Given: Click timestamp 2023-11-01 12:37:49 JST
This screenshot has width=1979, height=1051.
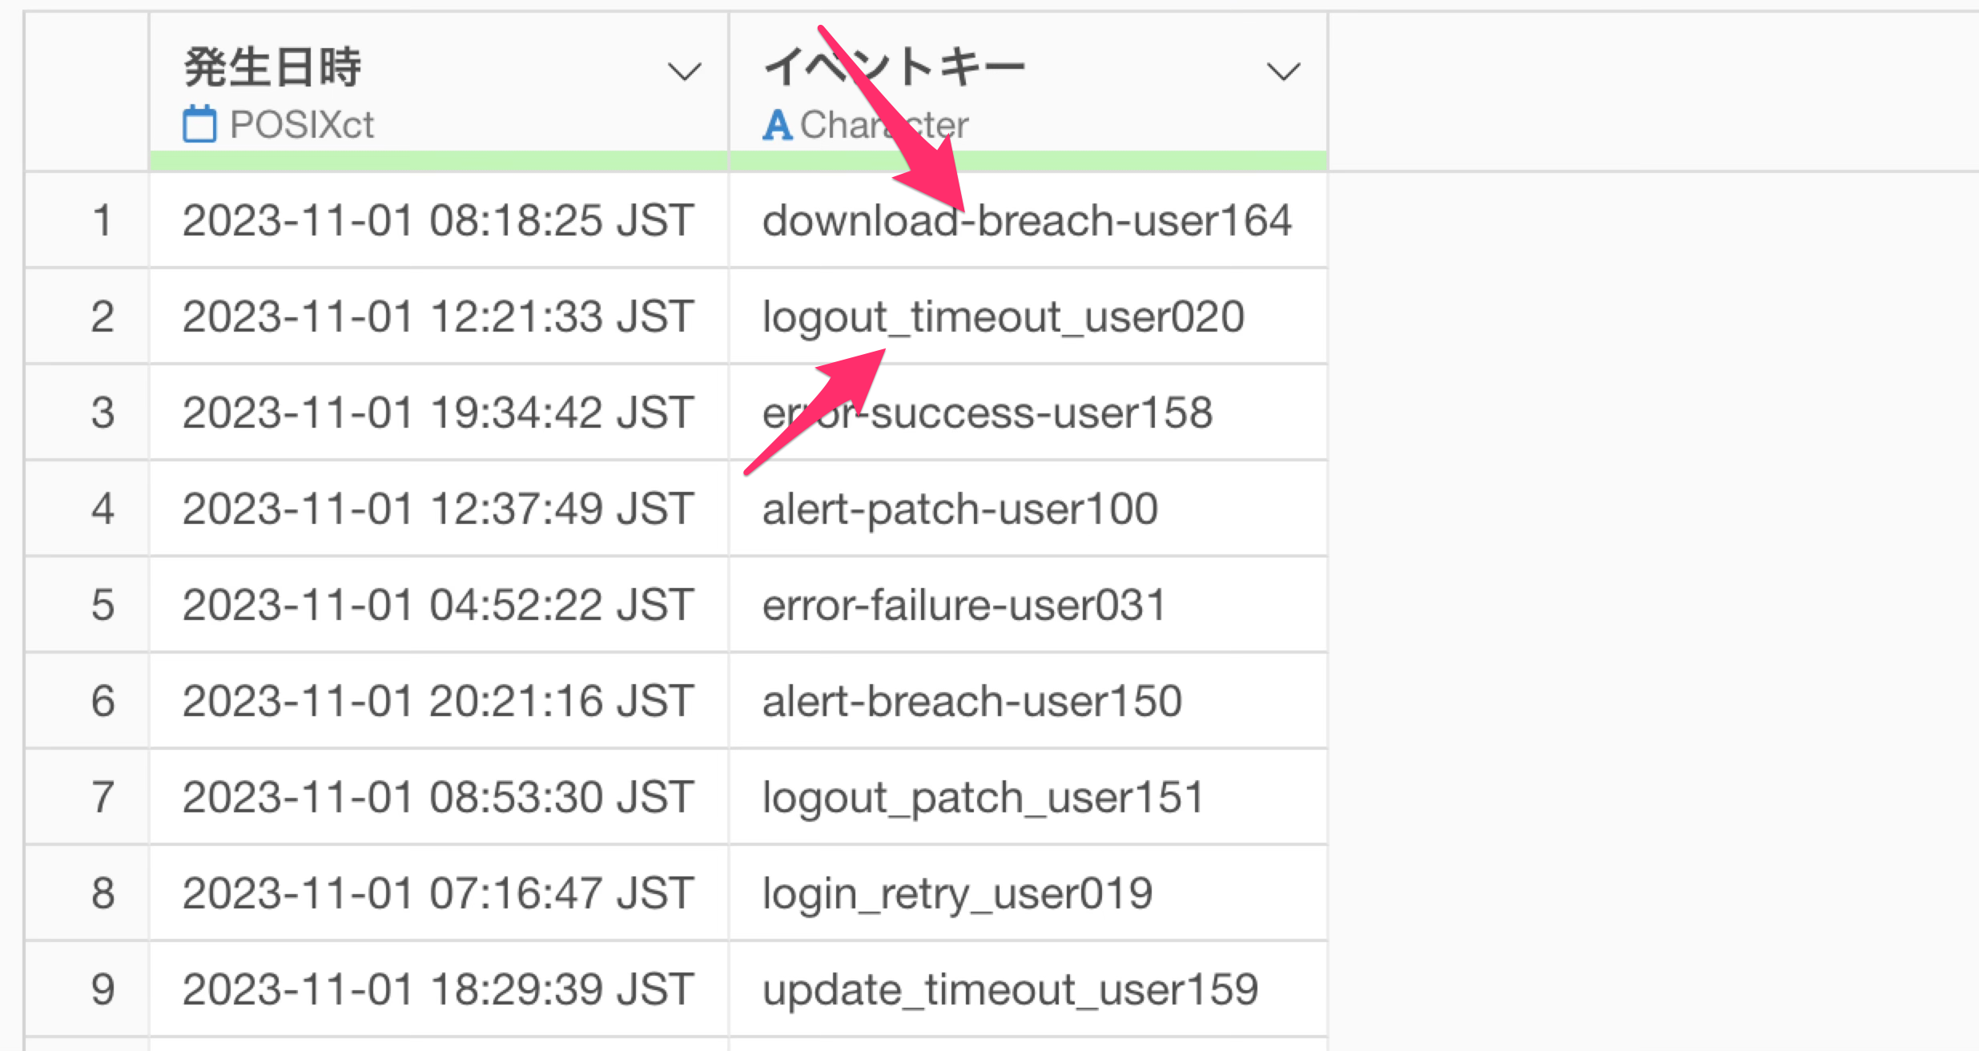Looking at the screenshot, I should (x=437, y=509).
